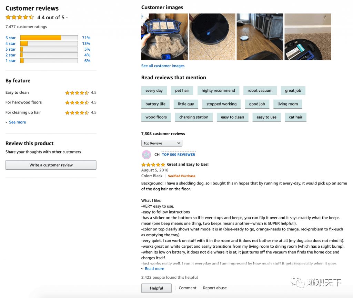Image resolution: width=353 pixels, height=298 pixels.
Task: Expand the review with Read more
Action: (153, 268)
